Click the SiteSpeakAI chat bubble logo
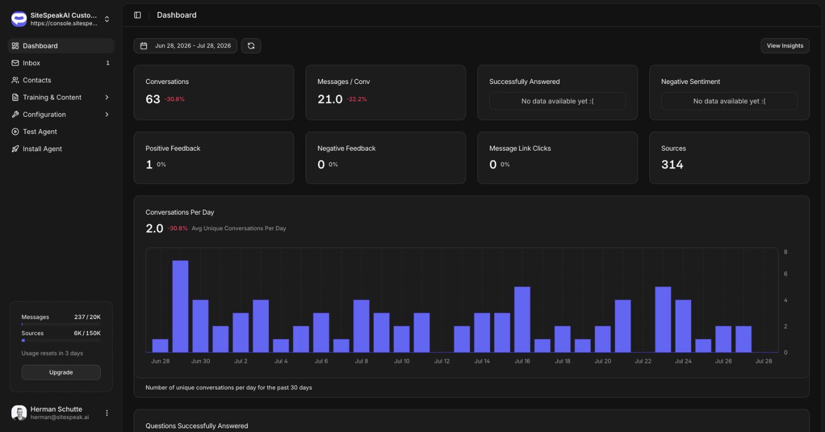The height and width of the screenshot is (432, 825). (19, 19)
